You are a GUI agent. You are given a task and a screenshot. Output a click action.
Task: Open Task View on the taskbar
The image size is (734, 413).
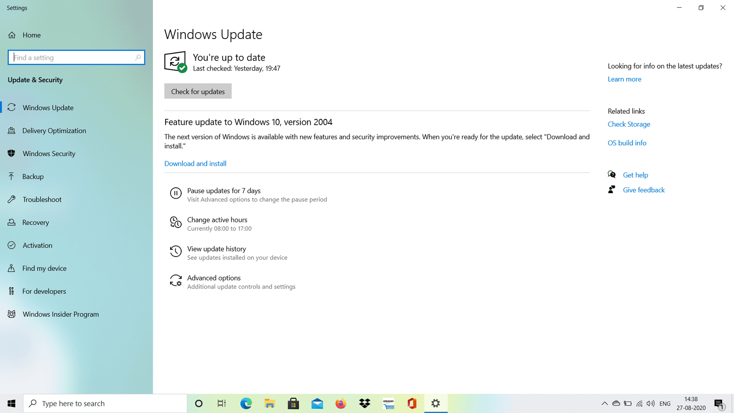(x=222, y=403)
